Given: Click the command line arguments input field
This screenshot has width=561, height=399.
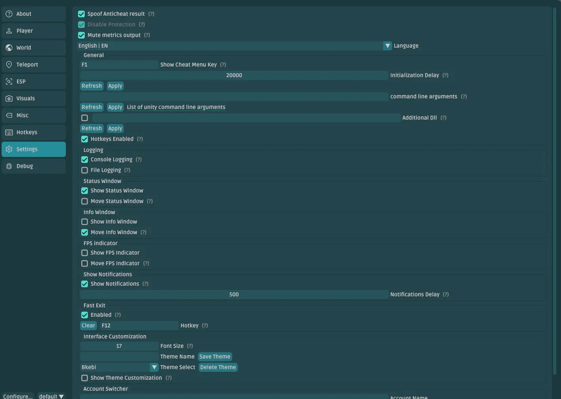Looking at the screenshot, I should (x=234, y=96).
